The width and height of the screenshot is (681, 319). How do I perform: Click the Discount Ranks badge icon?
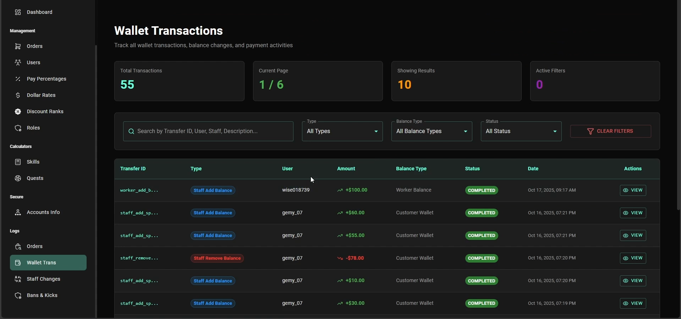click(18, 112)
